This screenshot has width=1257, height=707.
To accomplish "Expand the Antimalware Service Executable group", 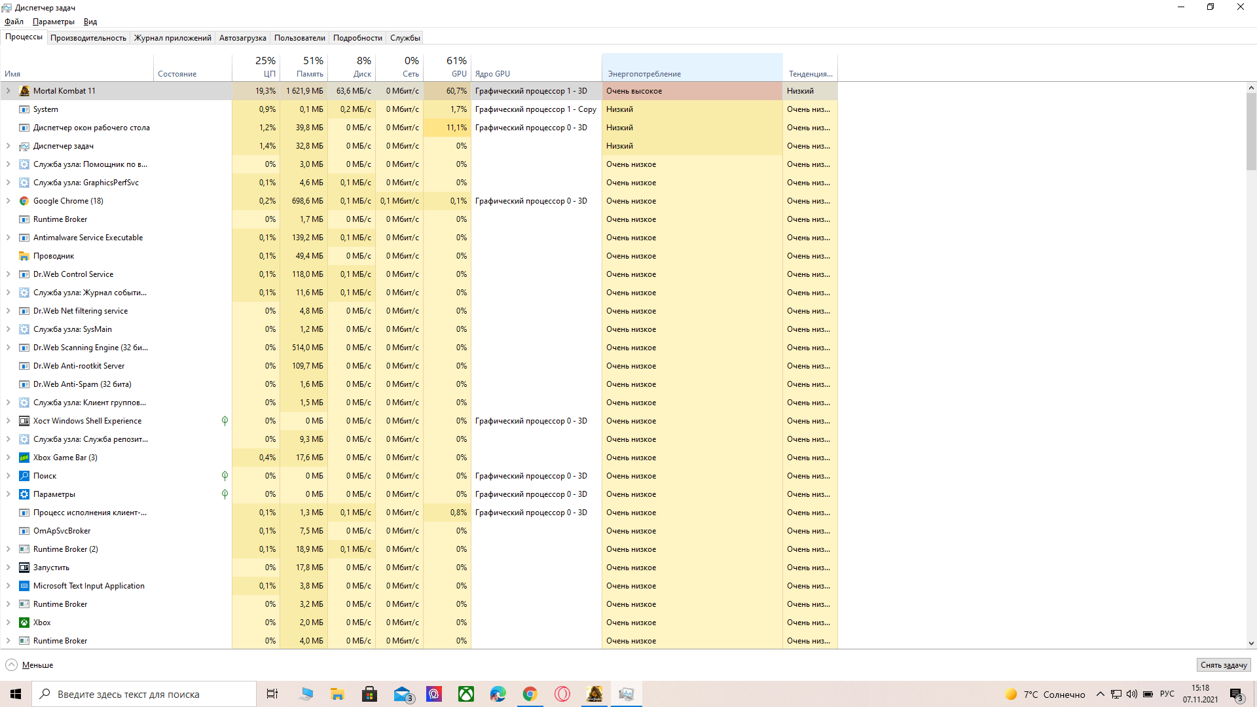I will (9, 238).
